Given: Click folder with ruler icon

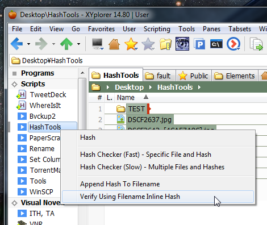Looking at the screenshot, I should pyautogui.click(x=165, y=44).
